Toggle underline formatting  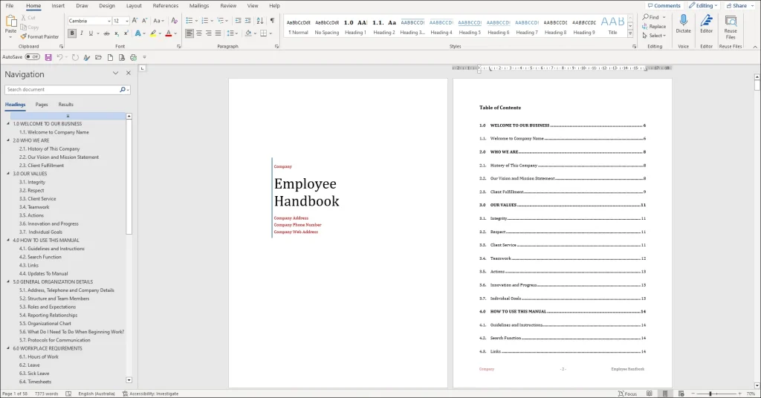coord(90,33)
